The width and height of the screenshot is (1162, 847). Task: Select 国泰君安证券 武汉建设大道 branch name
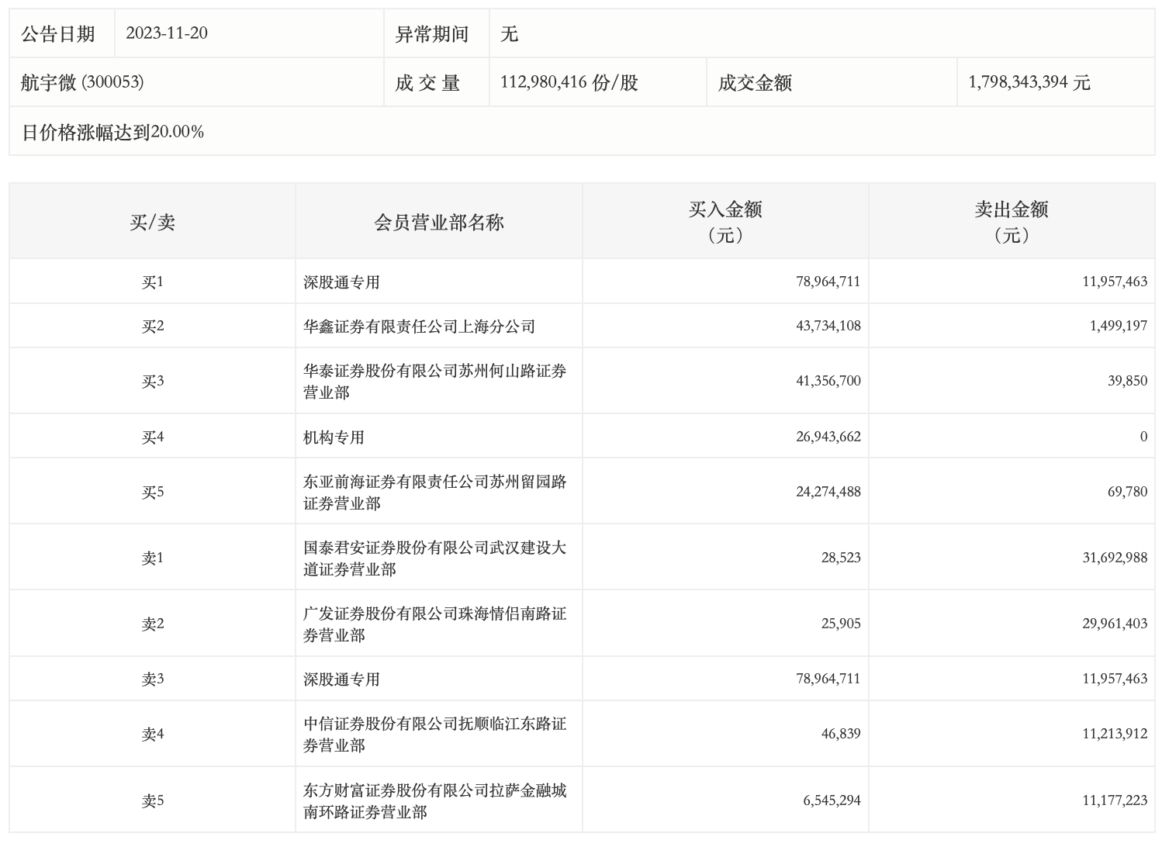[x=434, y=558]
